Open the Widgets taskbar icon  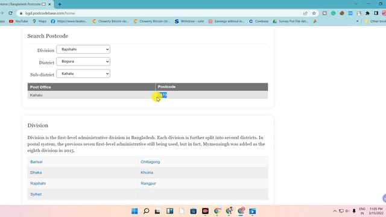pos(169,211)
